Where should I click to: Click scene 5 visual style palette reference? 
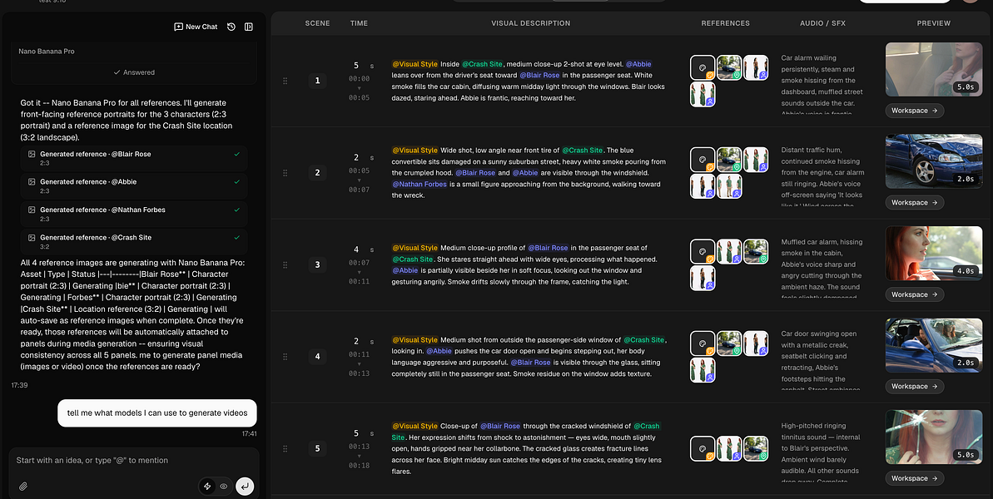pos(703,448)
